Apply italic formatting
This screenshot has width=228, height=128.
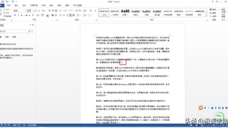(x=18, y=15)
